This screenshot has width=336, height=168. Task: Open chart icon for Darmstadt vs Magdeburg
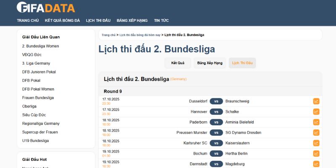point(316,164)
